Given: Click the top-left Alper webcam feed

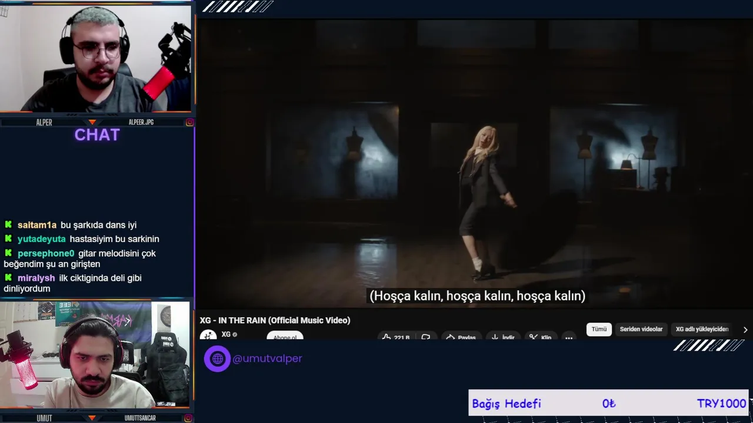Looking at the screenshot, I should point(95,58).
